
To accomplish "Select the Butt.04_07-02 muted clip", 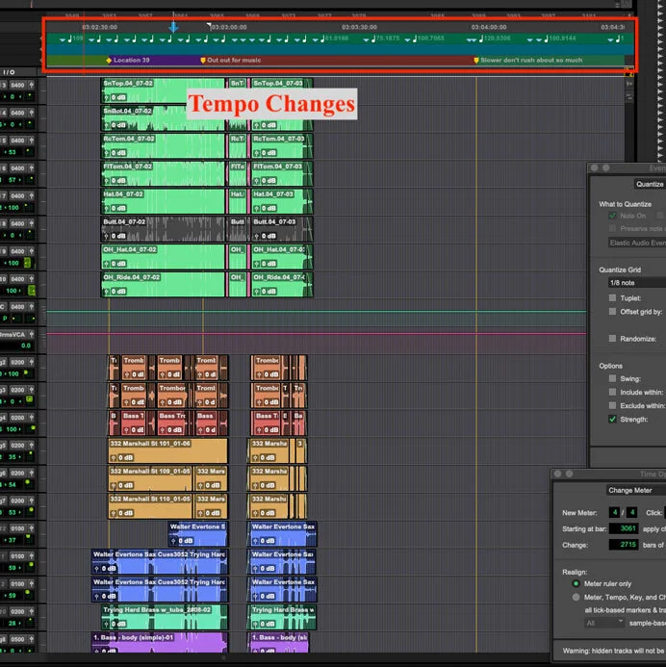I will click(163, 229).
